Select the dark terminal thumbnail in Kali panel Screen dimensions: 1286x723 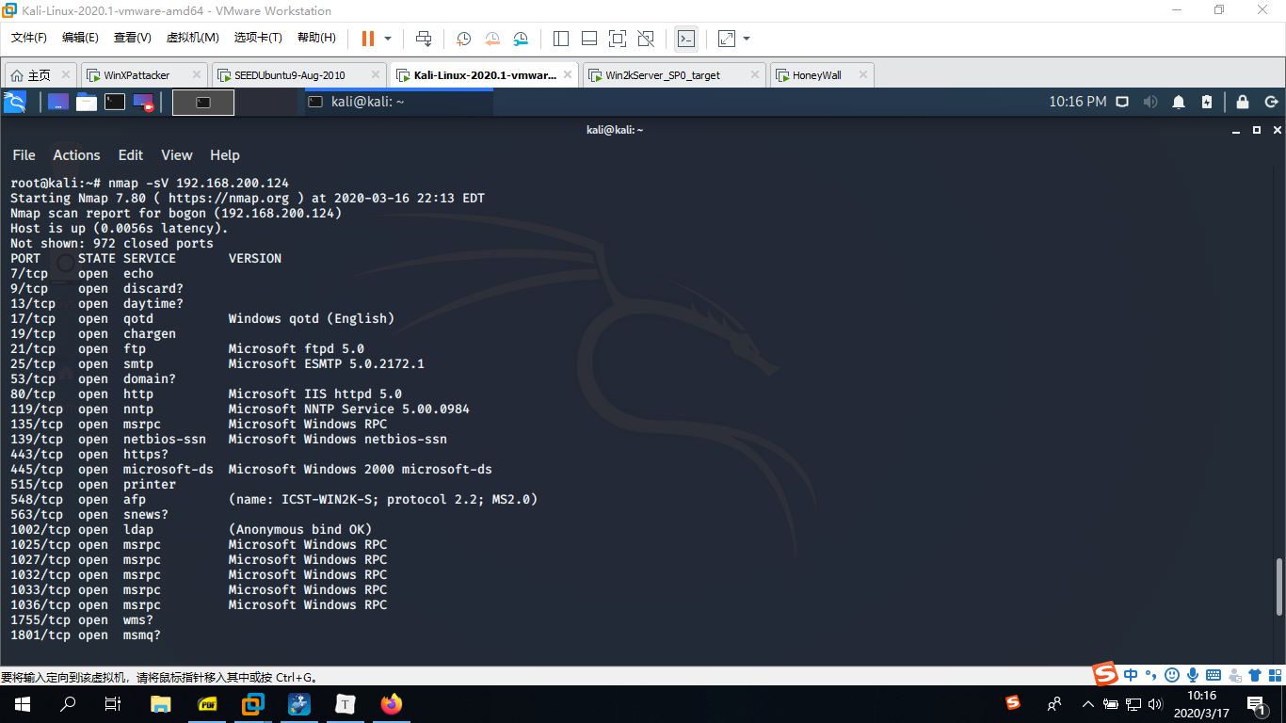click(x=203, y=103)
